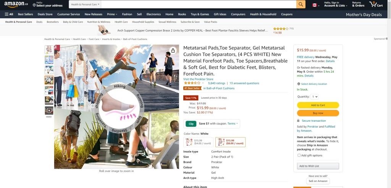Check Add gift options box
Image resolution: width=391 pixels, height=188 pixels.
pyautogui.click(x=299, y=155)
